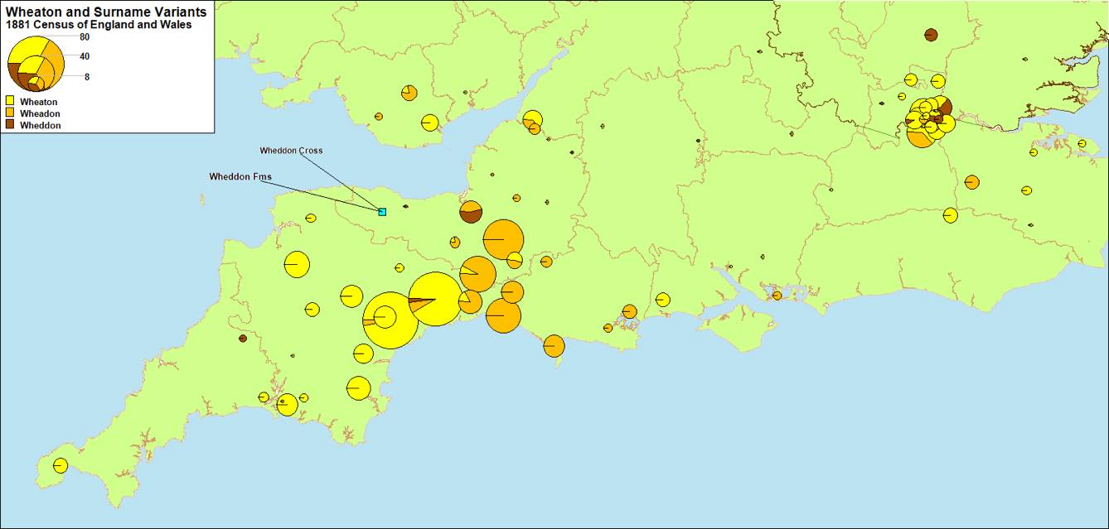Click the Wheddon Cross label

292,150
